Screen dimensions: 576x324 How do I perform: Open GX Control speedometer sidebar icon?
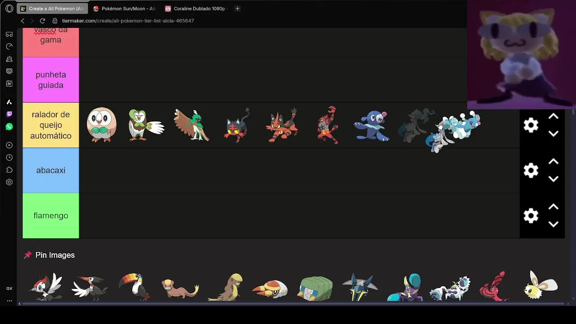click(x=9, y=46)
